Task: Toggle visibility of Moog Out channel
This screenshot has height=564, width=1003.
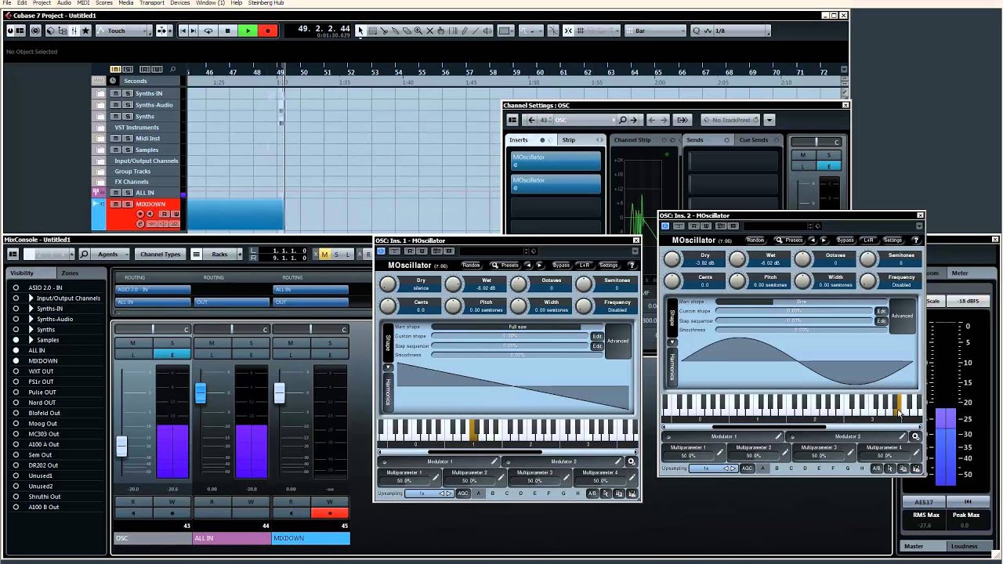Action: click(x=15, y=424)
